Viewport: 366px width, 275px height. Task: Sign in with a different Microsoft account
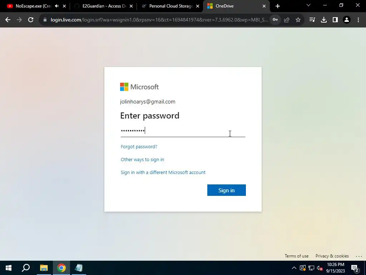click(x=163, y=172)
